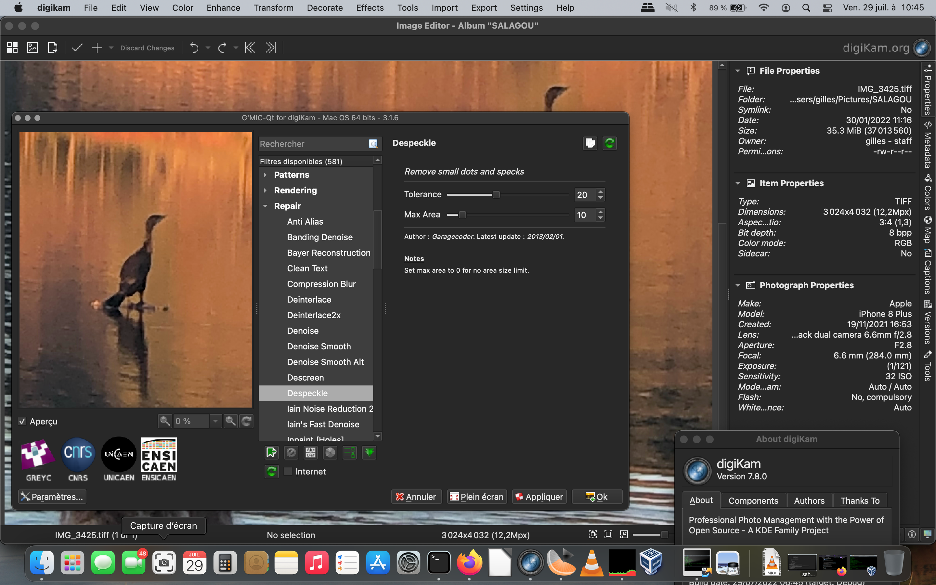936x585 pixels.
Task: Click the green update filters refresh icon
Action: click(271, 471)
